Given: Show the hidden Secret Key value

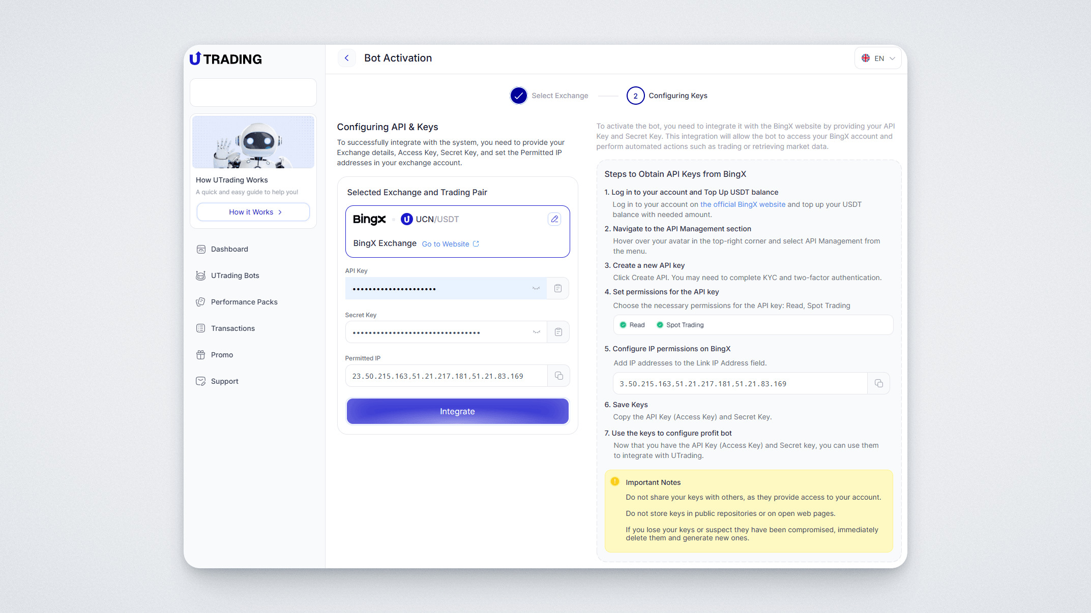Looking at the screenshot, I should (536, 332).
